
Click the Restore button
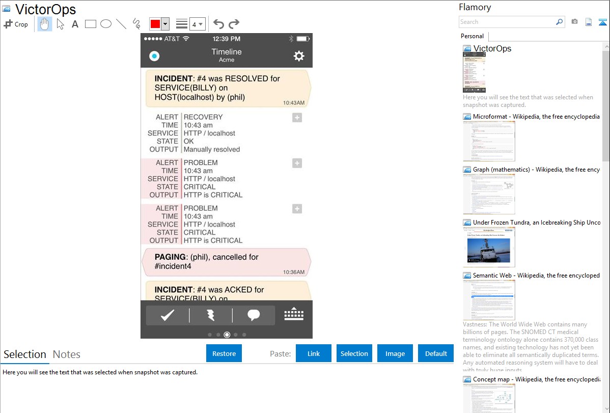pyautogui.click(x=224, y=353)
